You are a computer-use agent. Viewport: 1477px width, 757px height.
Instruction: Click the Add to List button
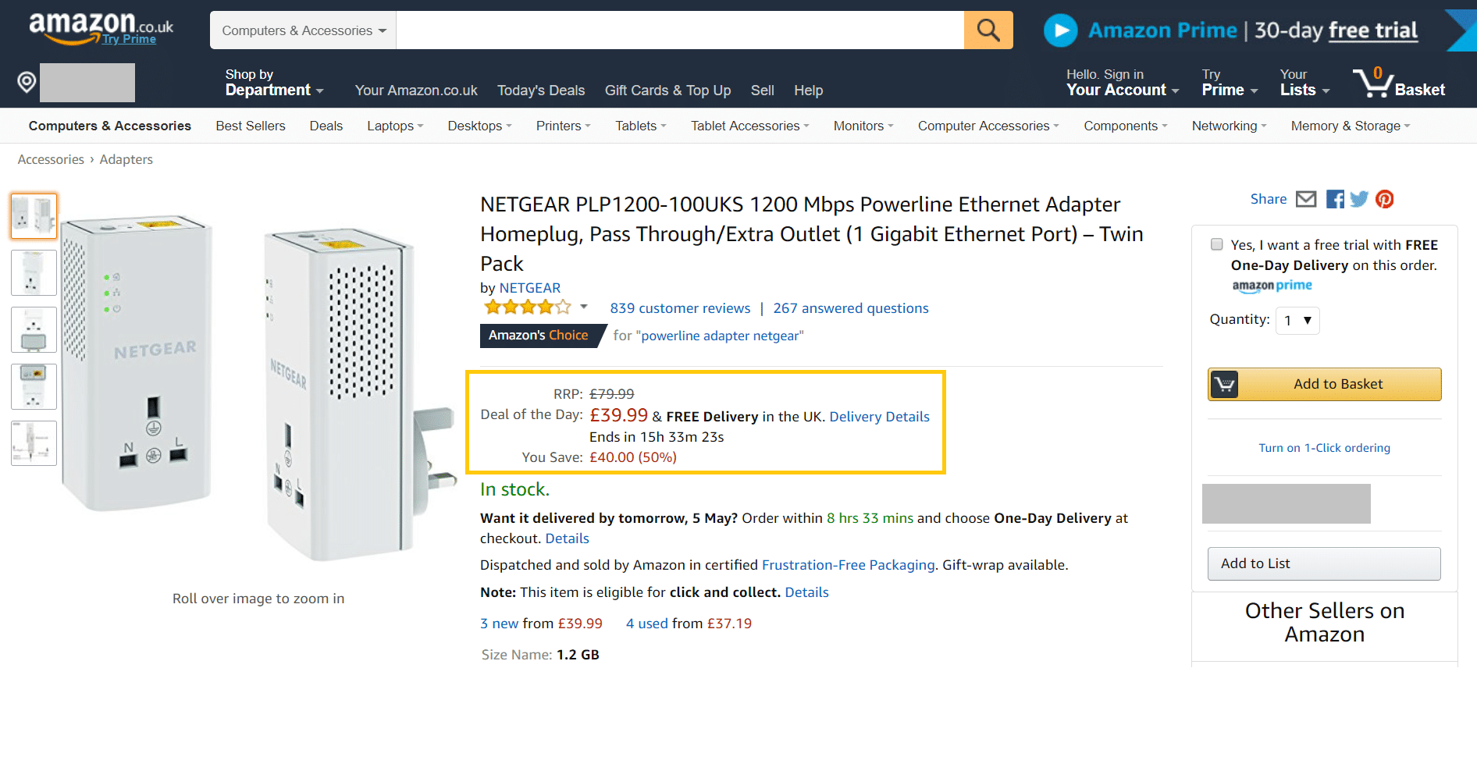click(1323, 563)
